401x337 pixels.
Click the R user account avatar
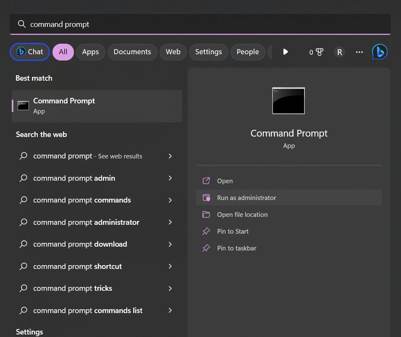click(339, 52)
